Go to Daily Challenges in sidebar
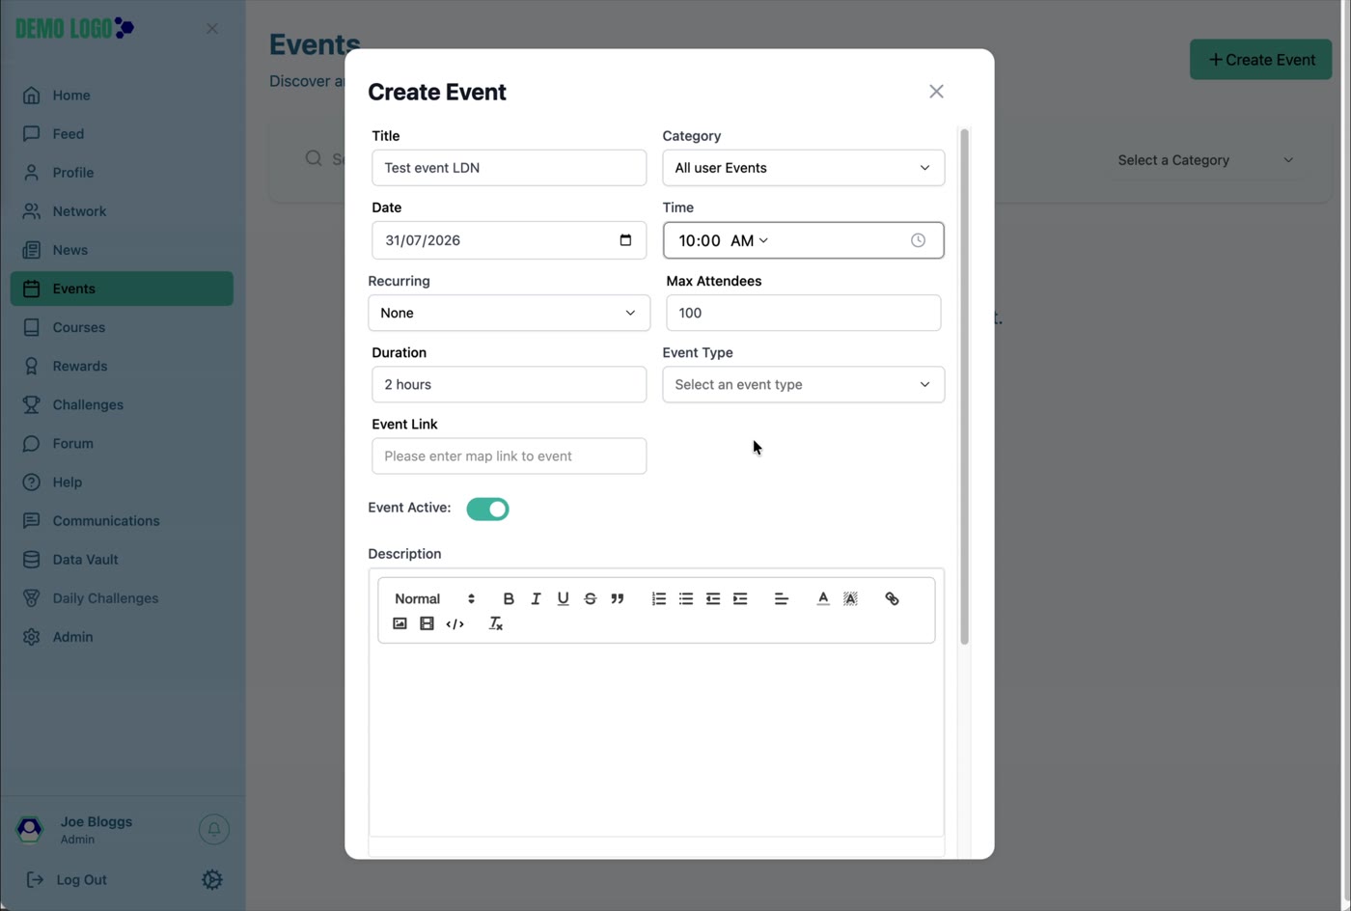Screen dimensions: 1351x911 (x=122, y=598)
